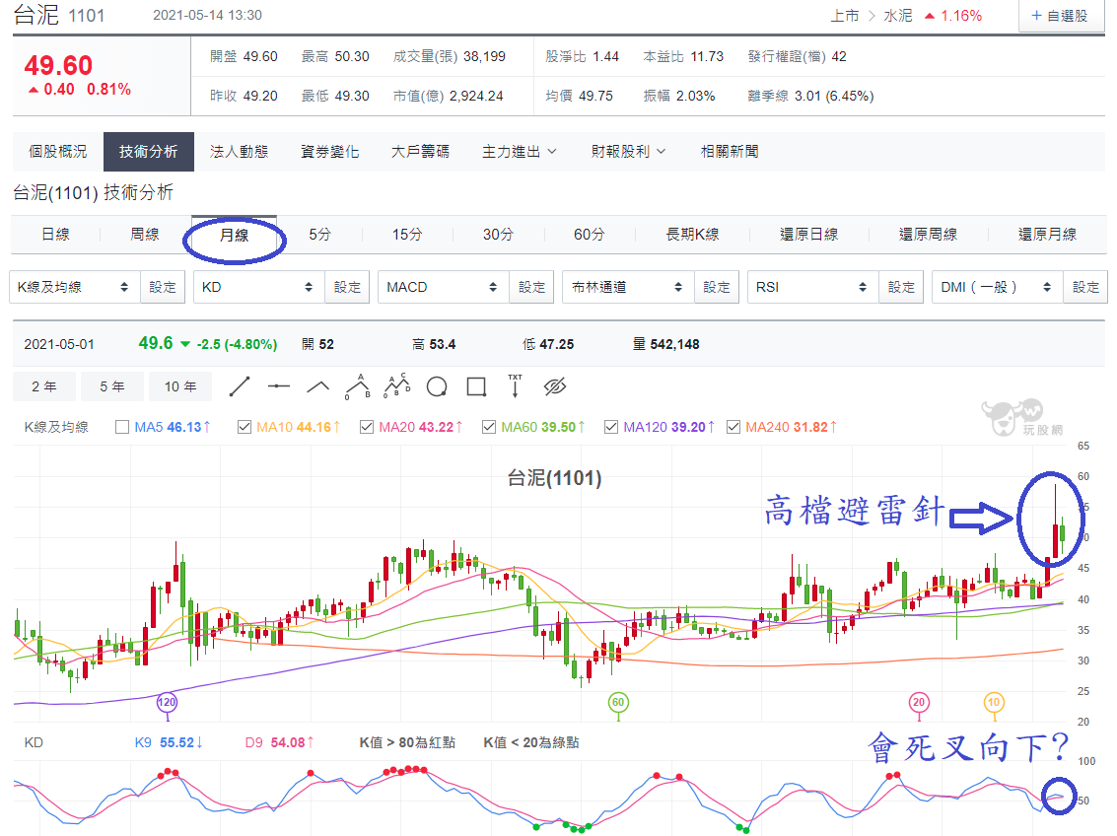Viewport: 1117px width, 836px height.
Task: Select the trend line drawing tool
Action: click(x=240, y=386)
